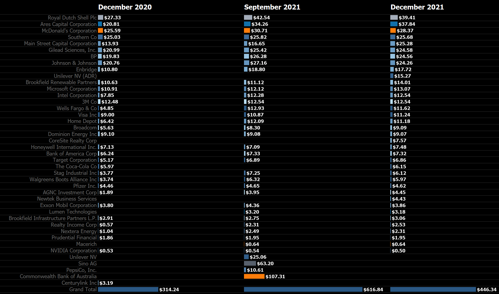Viewport: 499px width, 294px height.
Task: Click the $107.31 value label
Action: (275, 276)
